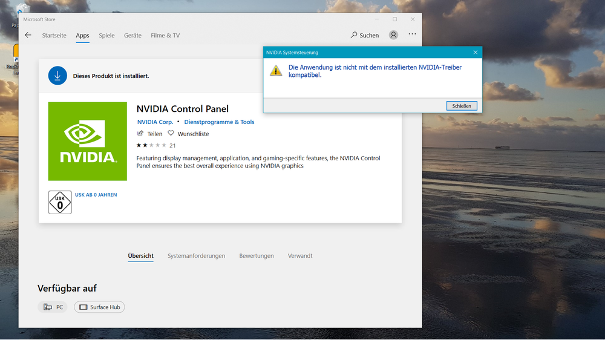Click the star rating with 21 reviews
This screenshot has width=605, height=340.
(155, 145)
